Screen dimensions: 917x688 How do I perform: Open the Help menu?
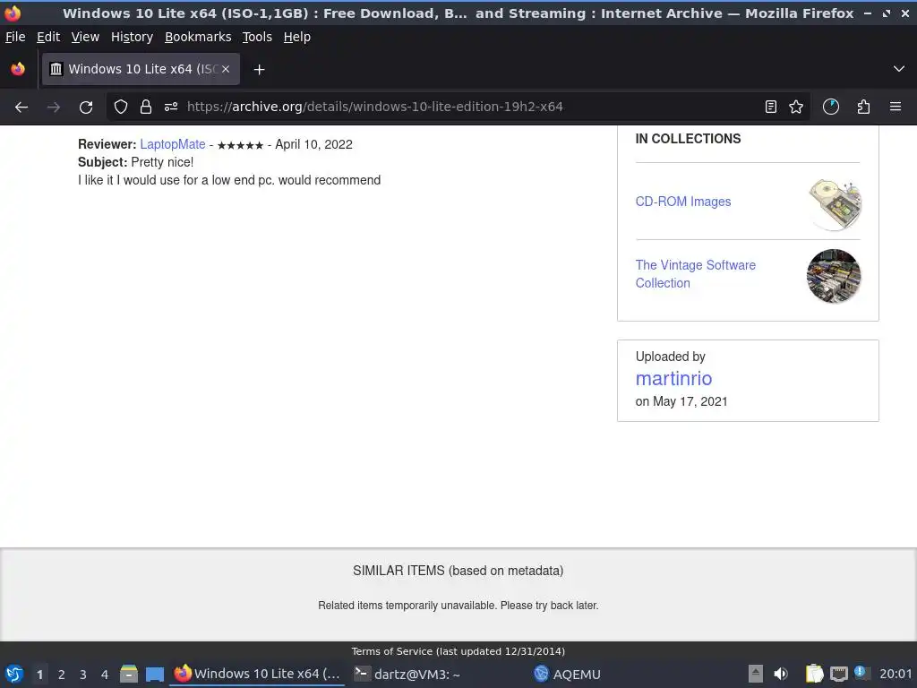tap(297, 37)
